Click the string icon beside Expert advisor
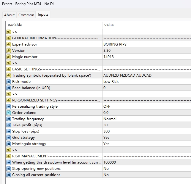191x184 pixels. pos(9,44)
